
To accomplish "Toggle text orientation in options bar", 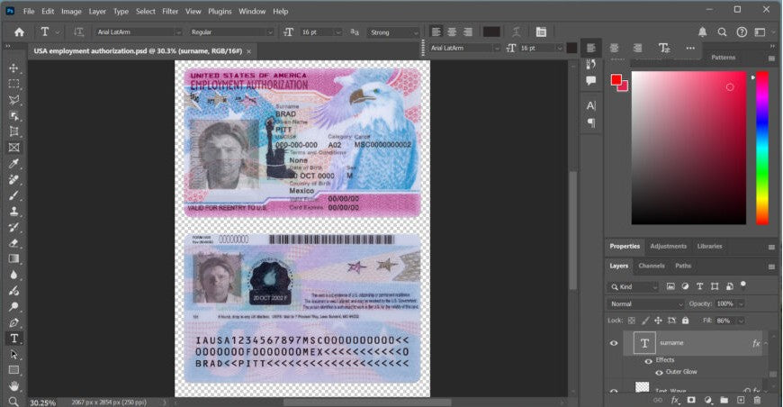I will point(79,32).
